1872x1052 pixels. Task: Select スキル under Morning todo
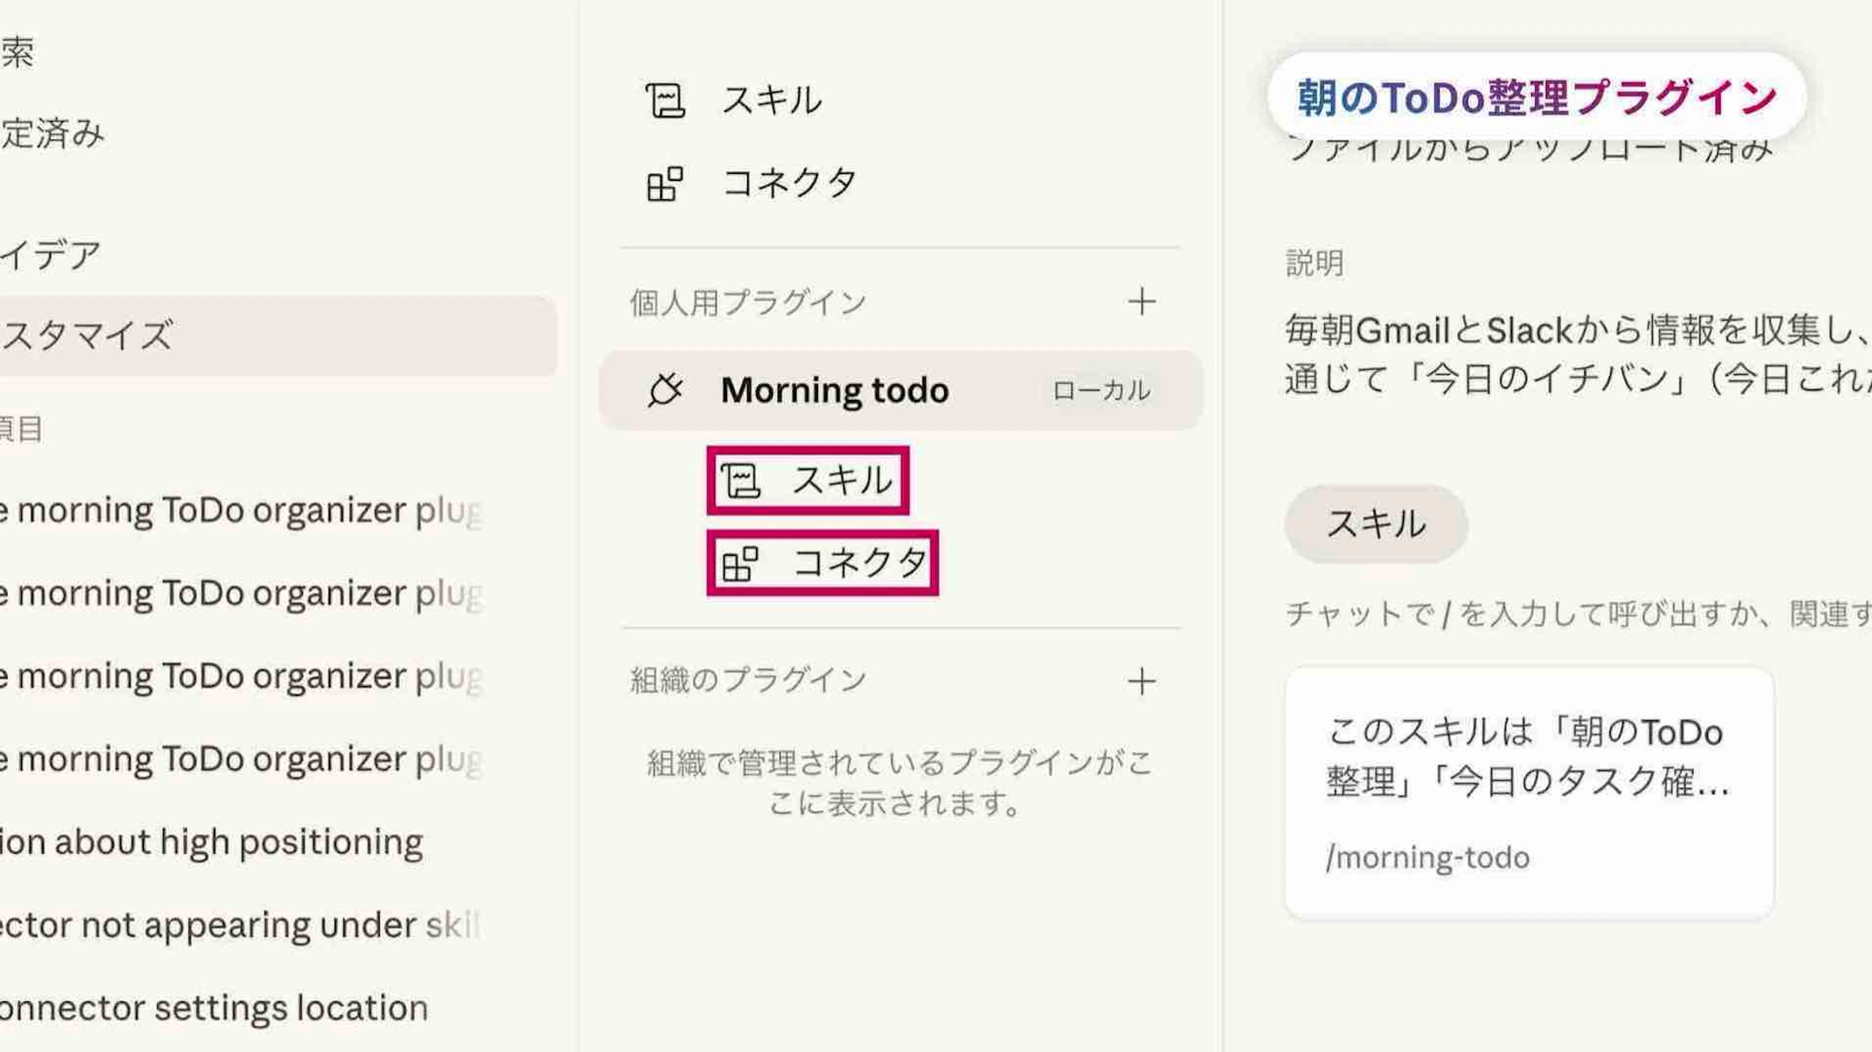point(841,480)
